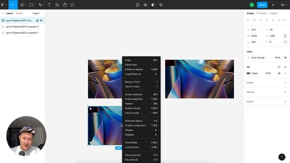Switch to the Prototype tab

262,13
